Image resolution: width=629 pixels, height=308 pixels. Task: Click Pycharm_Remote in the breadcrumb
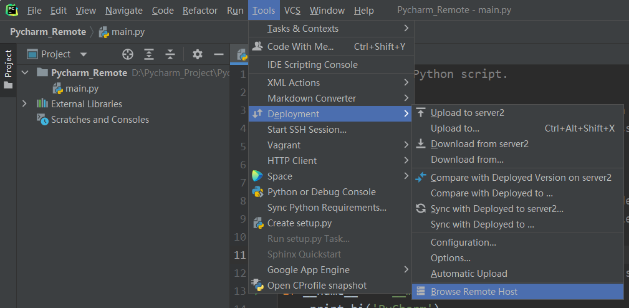click(x=48, y=32)
